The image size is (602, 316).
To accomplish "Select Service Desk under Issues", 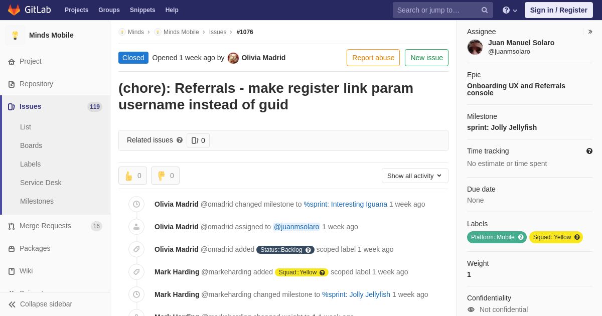I will [41, 183].
